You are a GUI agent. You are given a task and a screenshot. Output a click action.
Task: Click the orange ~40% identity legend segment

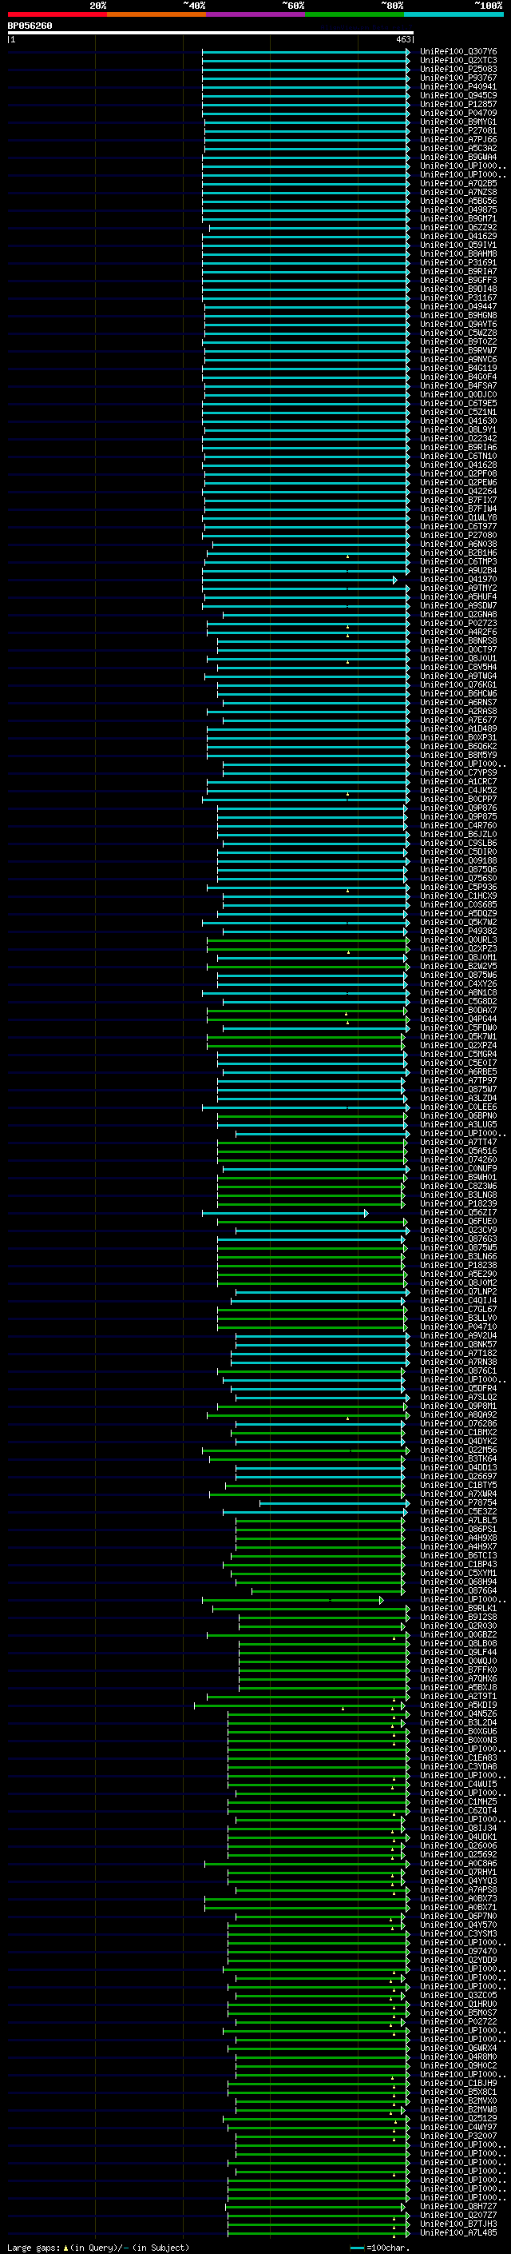click(156, 15)
